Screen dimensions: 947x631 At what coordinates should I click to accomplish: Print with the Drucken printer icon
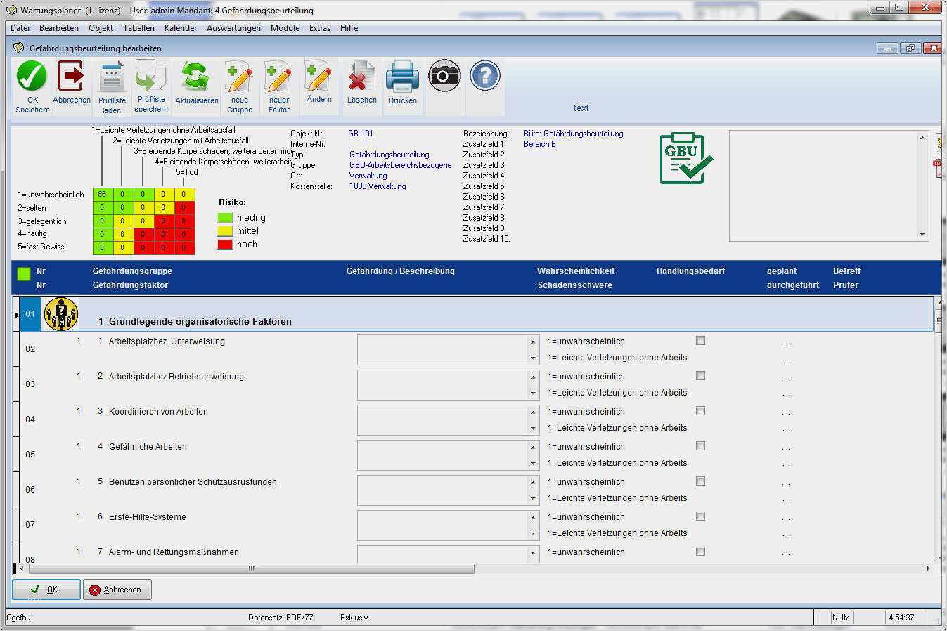coord(402,77)
